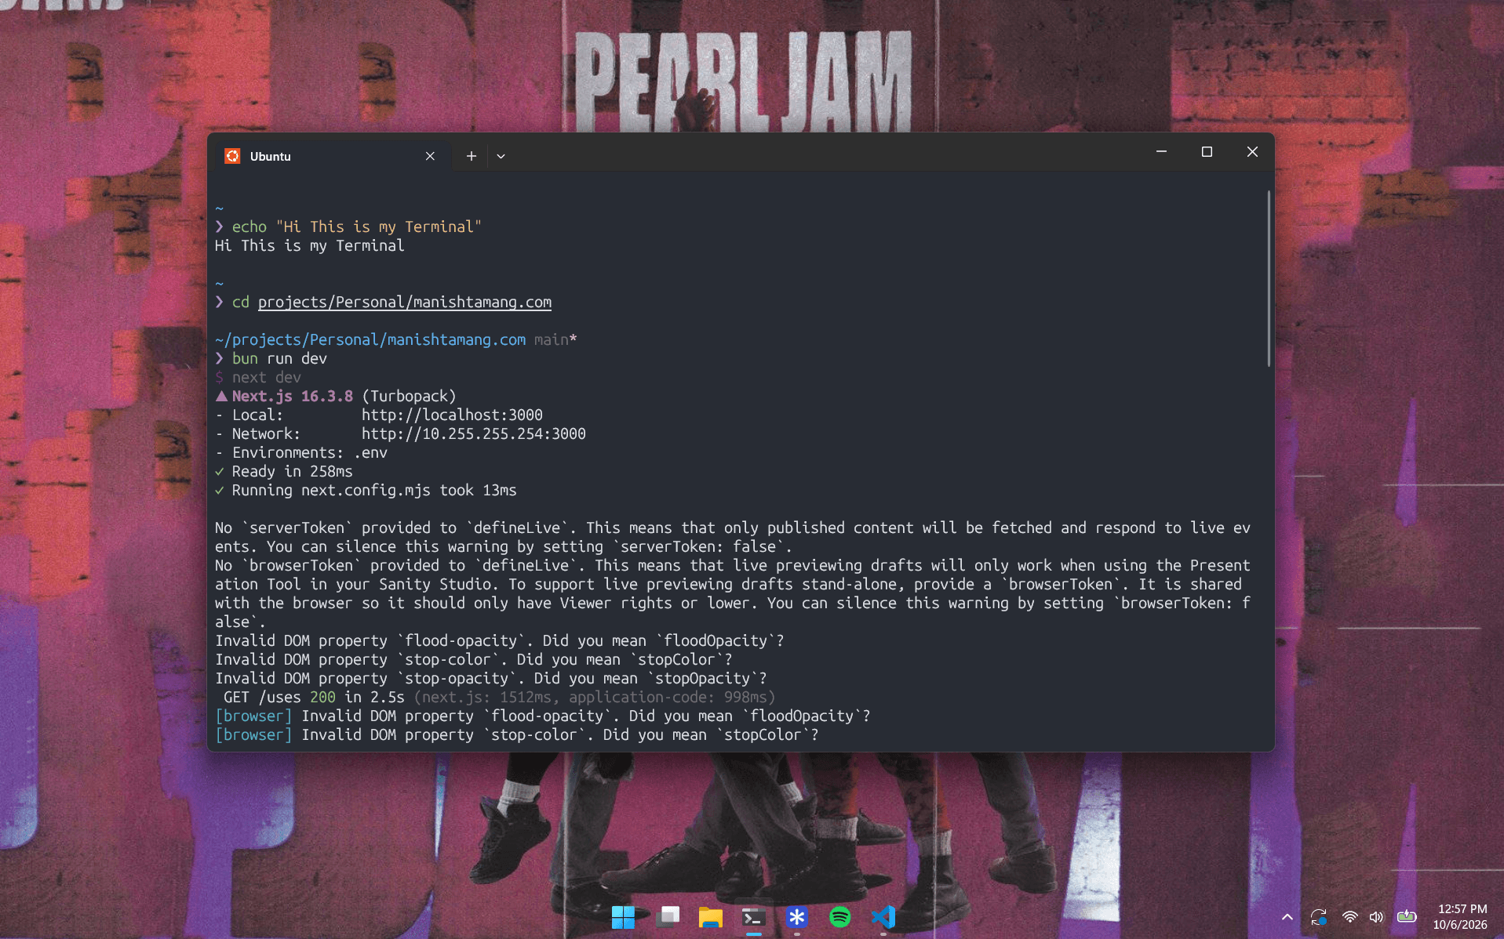The width and height of the screenshot is (1504, 939).
Task: Expand the new tab profile dropdown
Action: click(501, 156)
